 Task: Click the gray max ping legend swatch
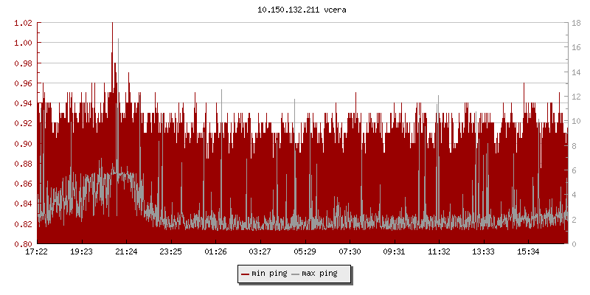[295, 274]
